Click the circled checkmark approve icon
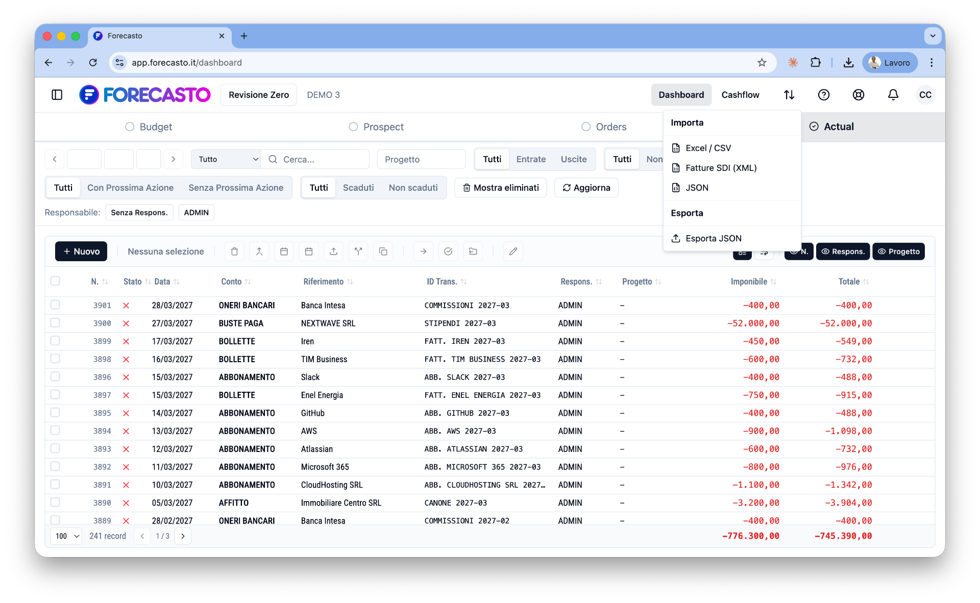 (448, 251)
